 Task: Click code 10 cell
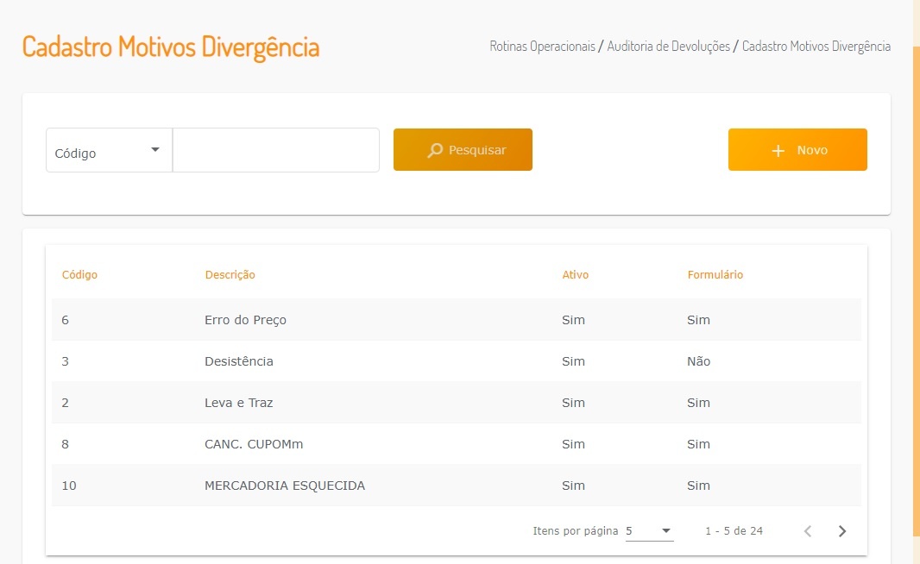pos(69,486)
